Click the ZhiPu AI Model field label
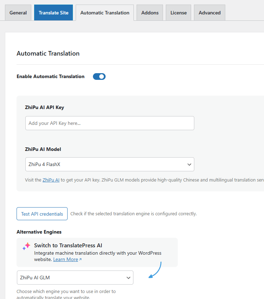Screen dimensions: 264x299 pos(43,149)
